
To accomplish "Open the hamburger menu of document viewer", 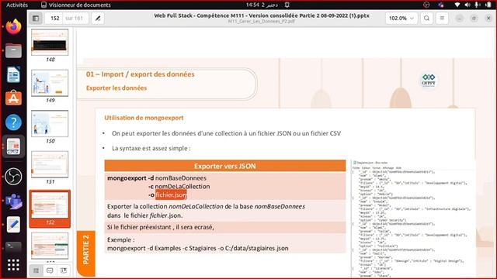I will tap(442, 19).
